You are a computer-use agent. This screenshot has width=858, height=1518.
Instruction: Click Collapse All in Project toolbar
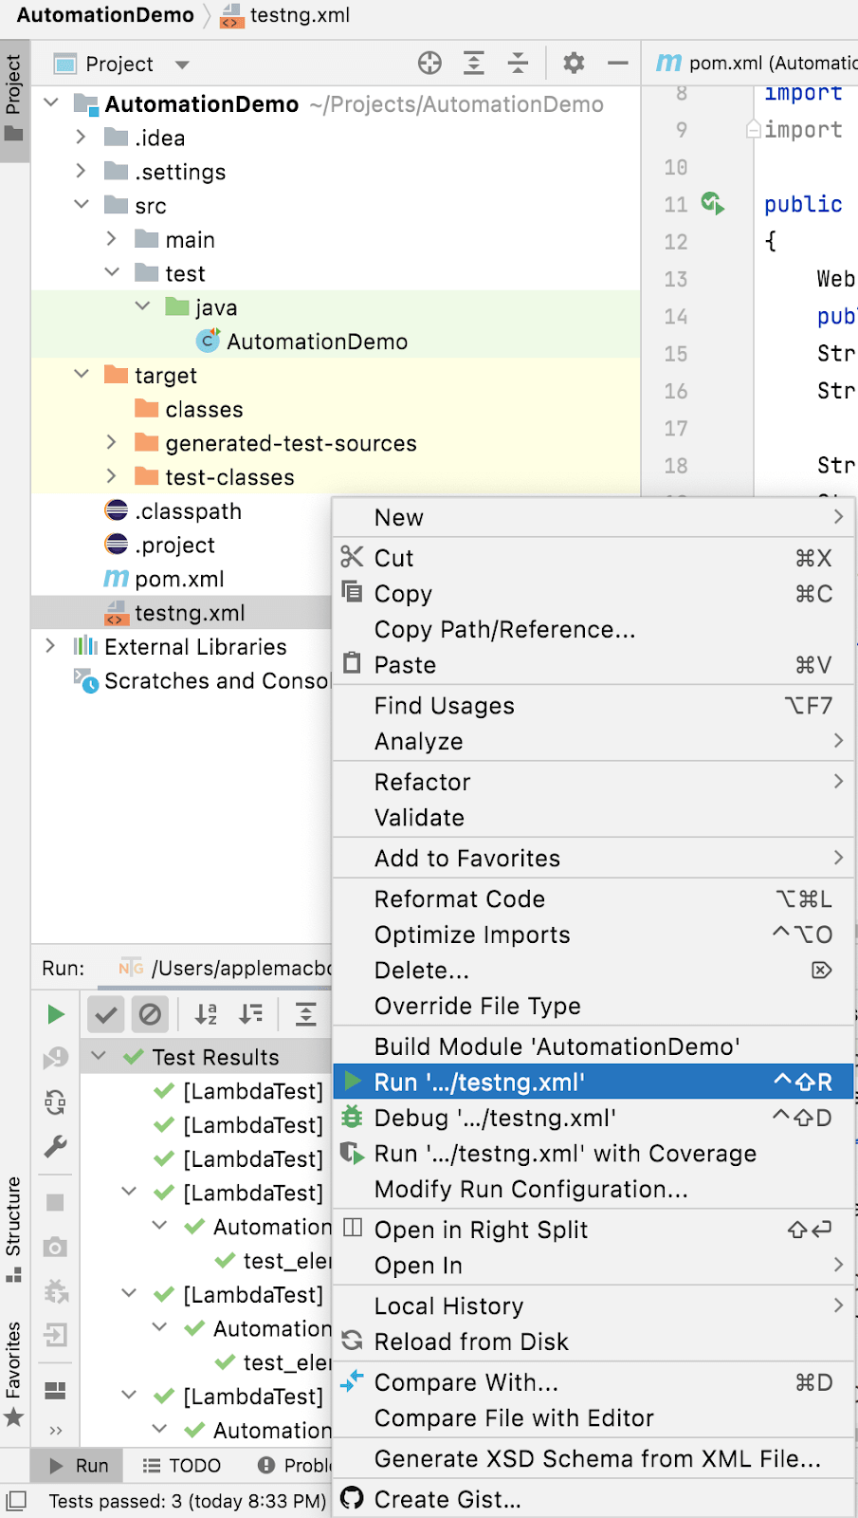pos(518,64)
